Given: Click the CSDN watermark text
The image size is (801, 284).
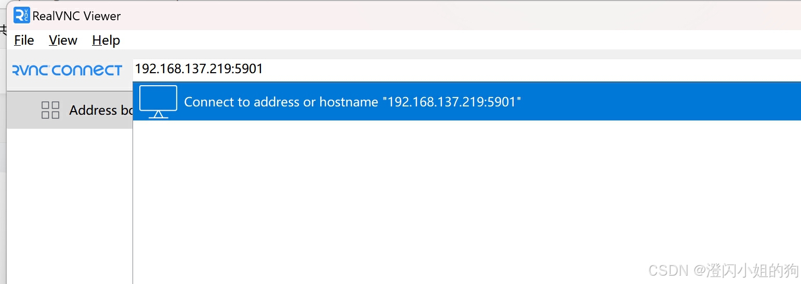Looking at the screenshot, I should click(724, 270).
